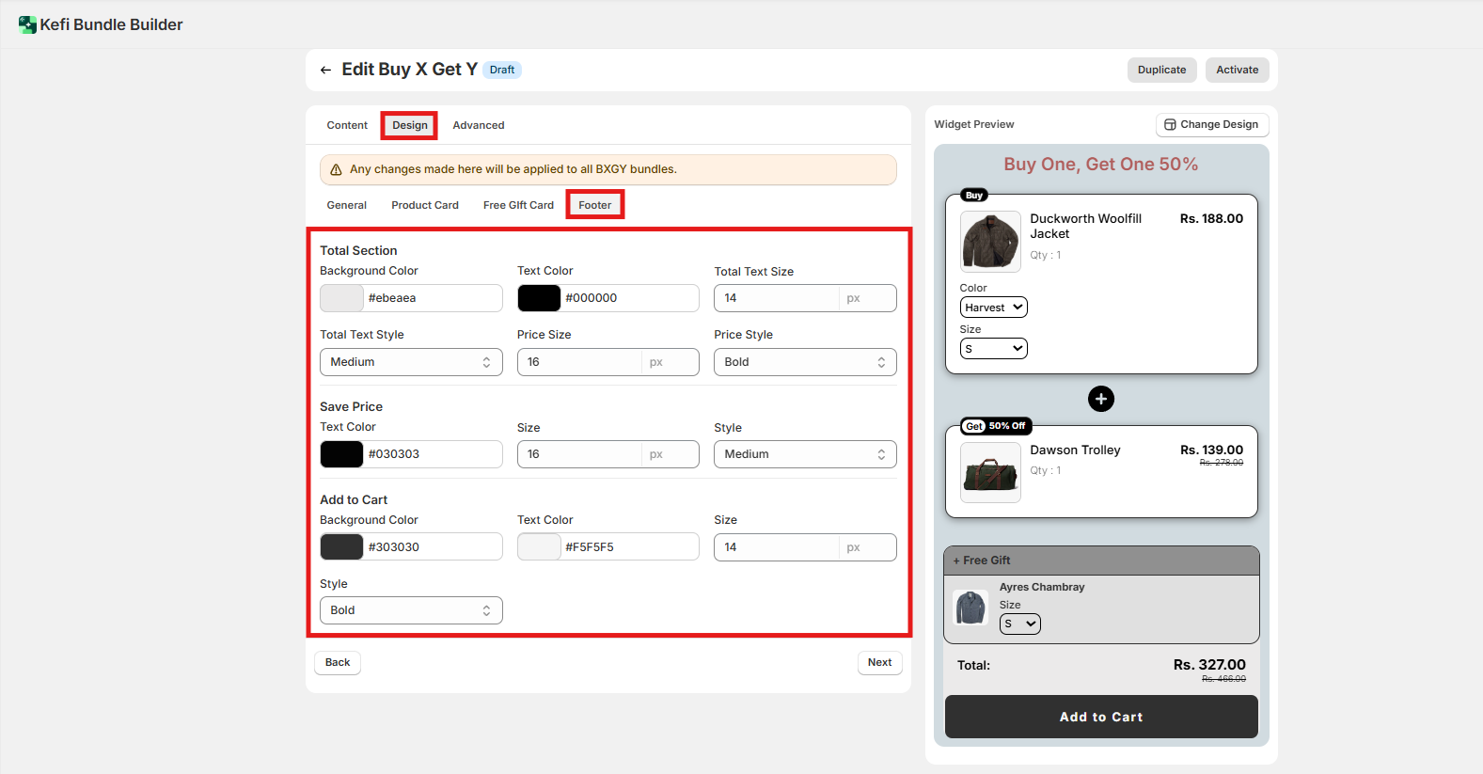Open the Harvest color dropdown in preview
Screen dimensions: 1483x774
tap(993, 308)
